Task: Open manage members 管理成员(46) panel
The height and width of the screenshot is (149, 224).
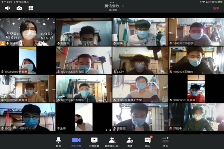Action: pos(112,141)
